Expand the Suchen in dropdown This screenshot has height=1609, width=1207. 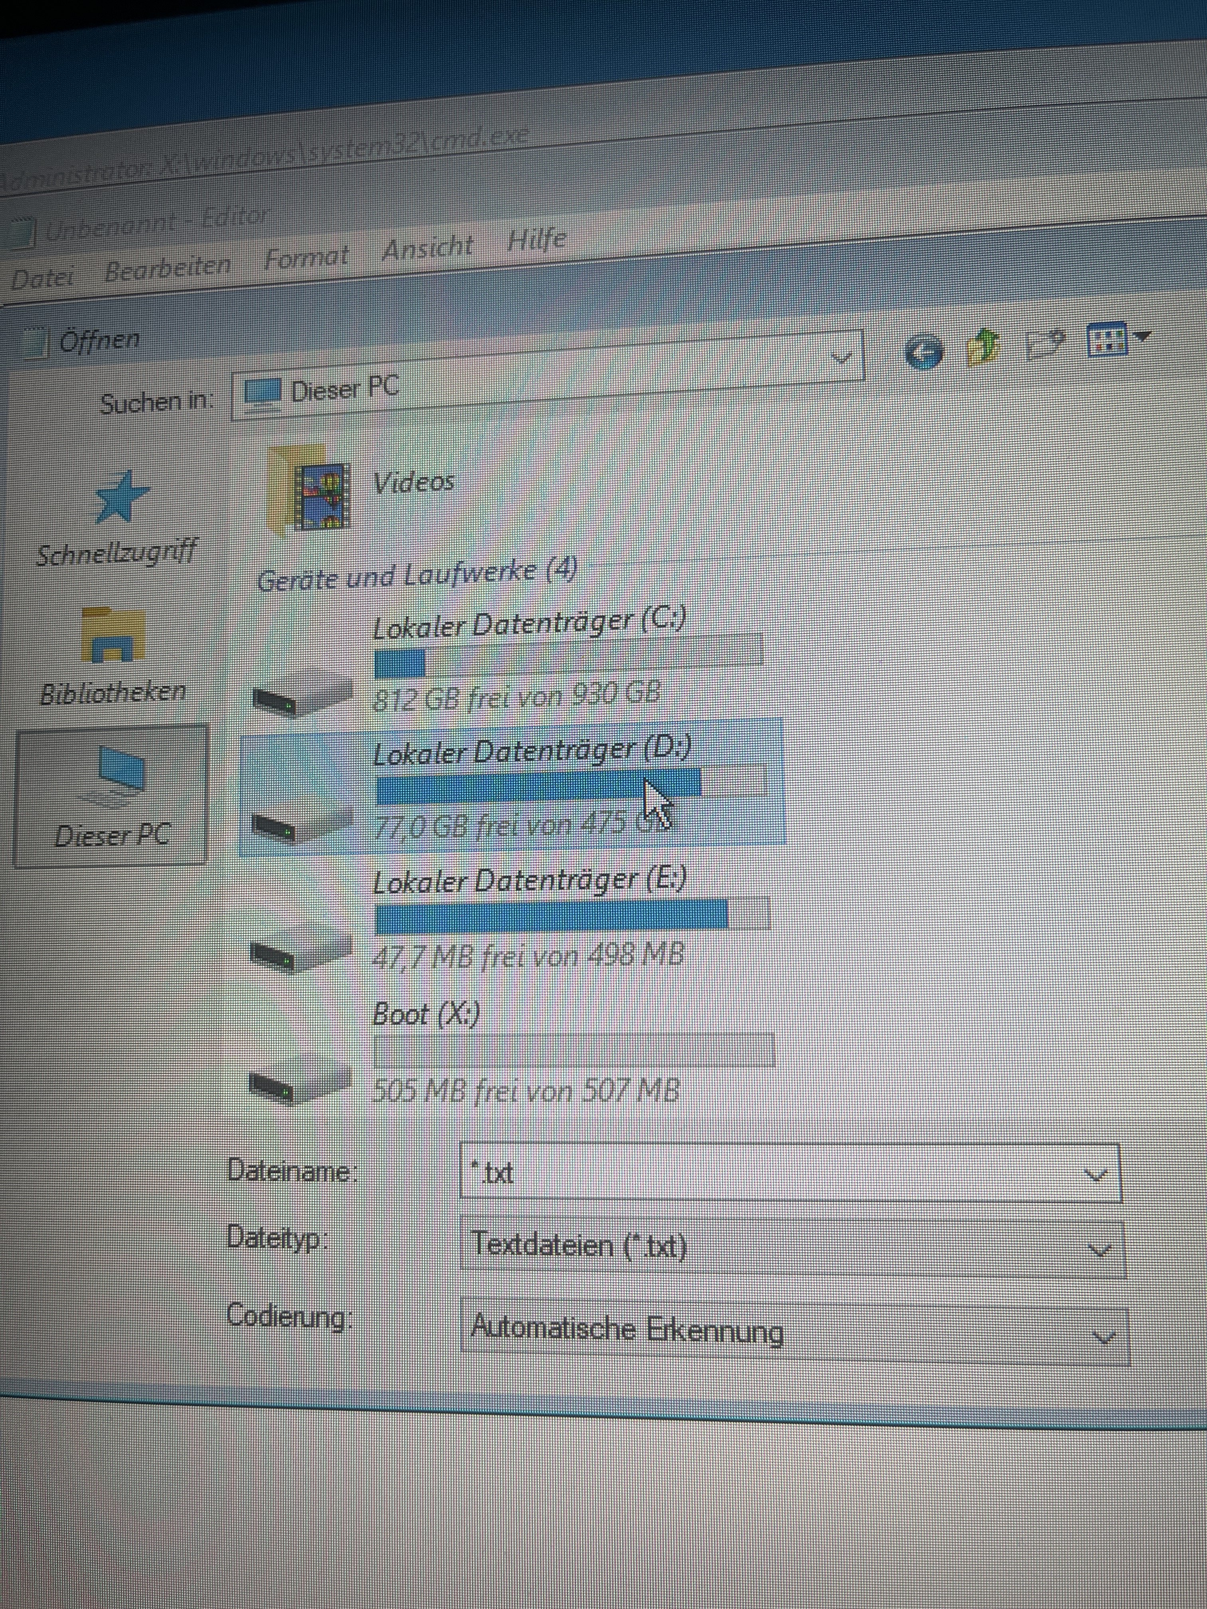click(842, 357)
